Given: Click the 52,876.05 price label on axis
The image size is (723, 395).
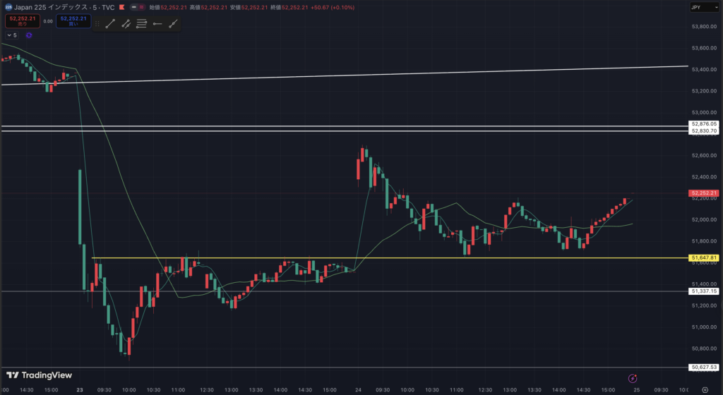Looking at the screenshot, I should coord(704,125).
